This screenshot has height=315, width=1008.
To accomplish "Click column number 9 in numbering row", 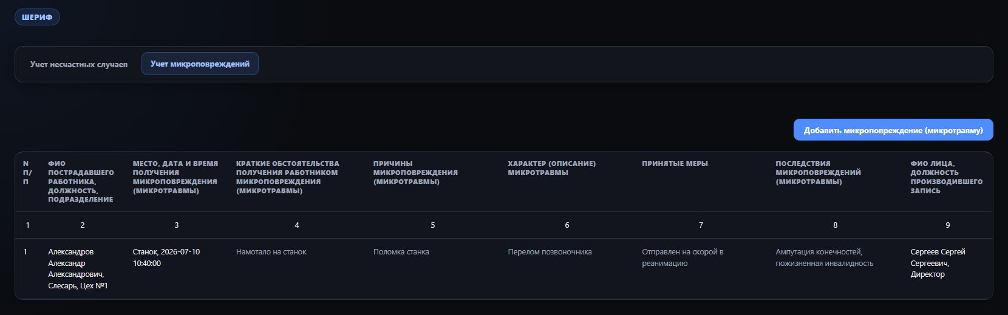I will [x=947, y=225].
